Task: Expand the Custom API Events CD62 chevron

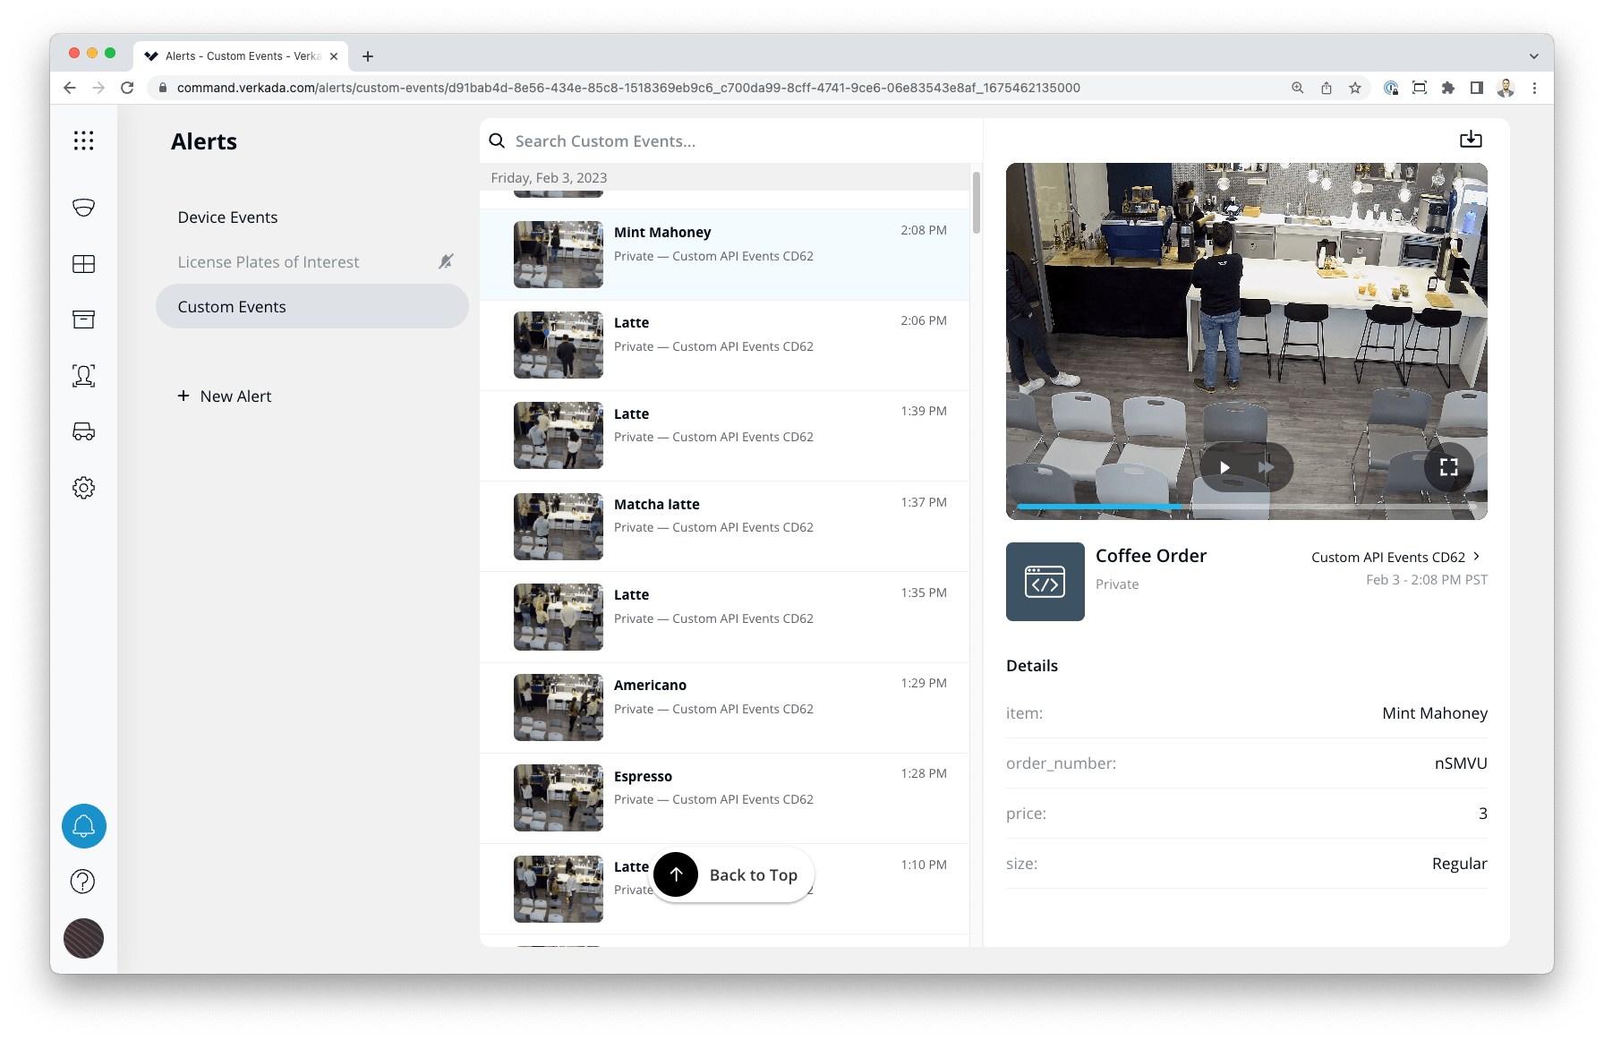Action: click(1477, 556)
